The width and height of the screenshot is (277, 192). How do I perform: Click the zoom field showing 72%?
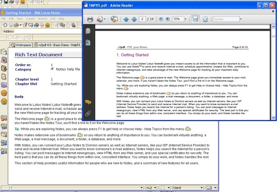(178, 19)
